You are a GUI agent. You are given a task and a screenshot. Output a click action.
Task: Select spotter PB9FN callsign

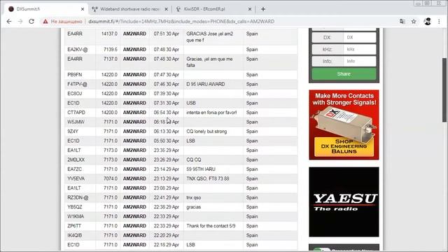[x=75, y=75]
